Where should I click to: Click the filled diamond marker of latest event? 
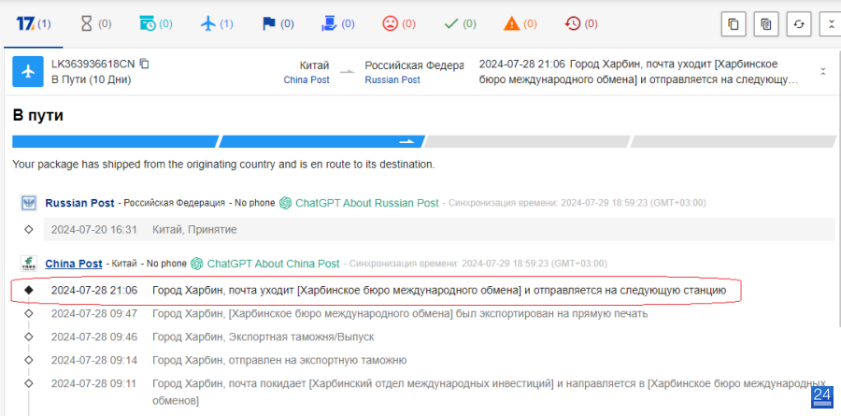[x=29, y=291]
